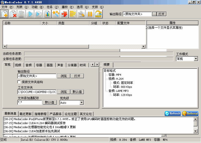Open the 选项 menu
Image resolution: width=201 pixels, height=143 pixels.
click(x=83, y=7)
